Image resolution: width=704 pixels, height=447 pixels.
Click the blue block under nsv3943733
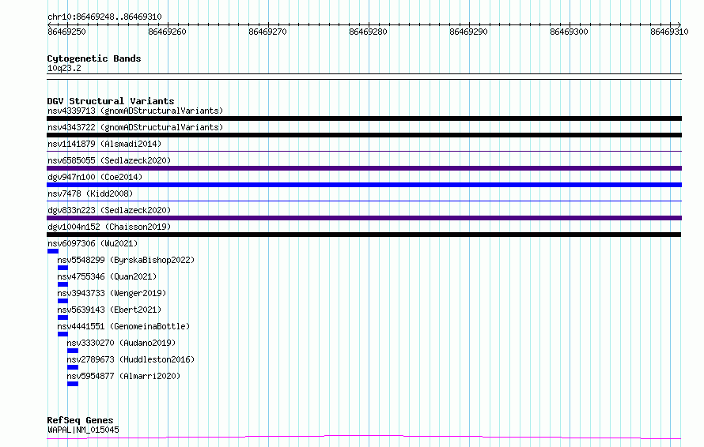click(x=62, y=301)
